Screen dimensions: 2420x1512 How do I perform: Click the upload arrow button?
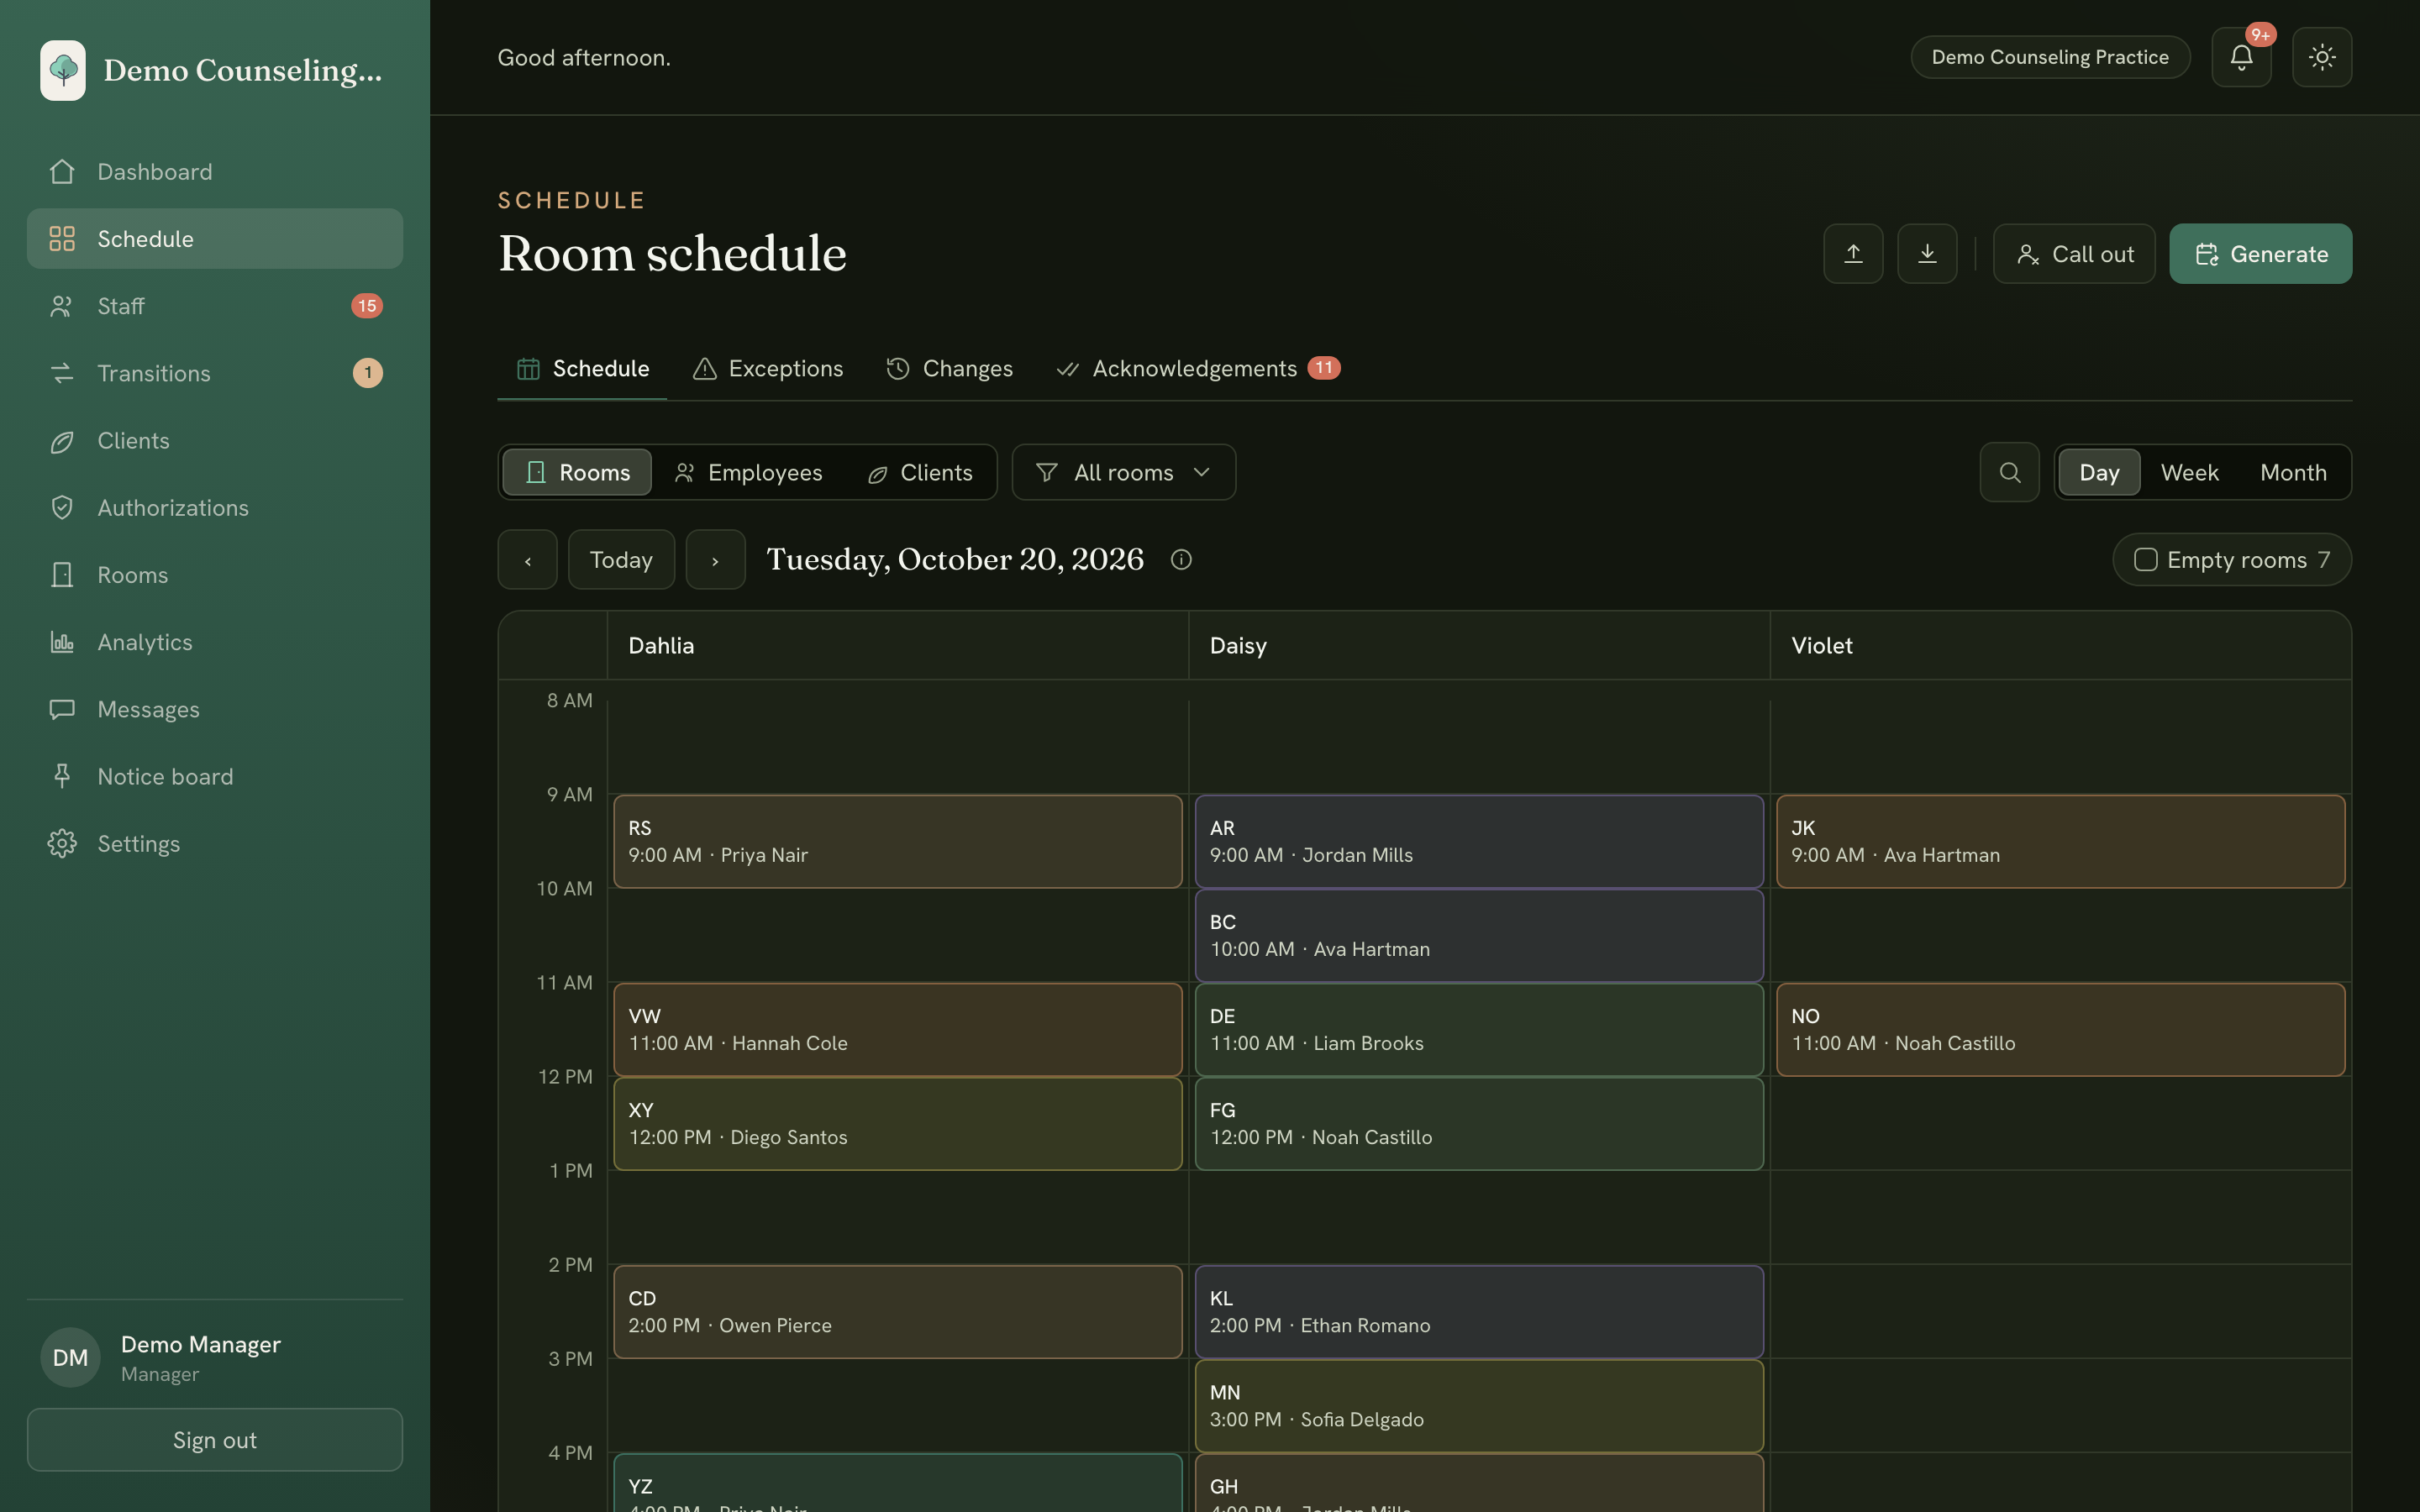1853,254
